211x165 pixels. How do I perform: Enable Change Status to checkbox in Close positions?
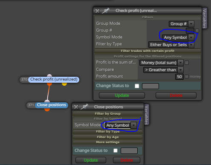coord(116,151)
